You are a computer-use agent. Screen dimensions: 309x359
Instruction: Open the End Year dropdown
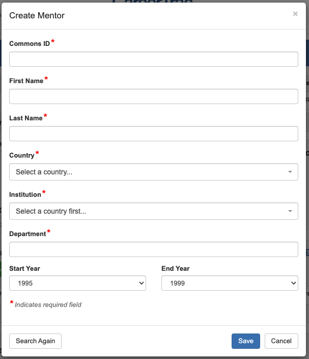tap(230, 283)
